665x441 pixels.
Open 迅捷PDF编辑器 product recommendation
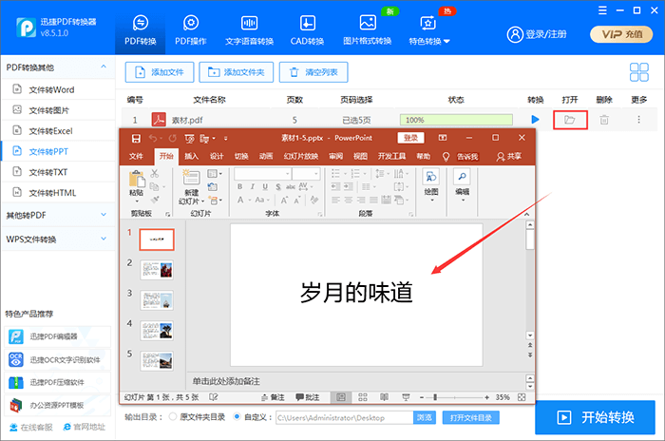click(x=58, y=336)
